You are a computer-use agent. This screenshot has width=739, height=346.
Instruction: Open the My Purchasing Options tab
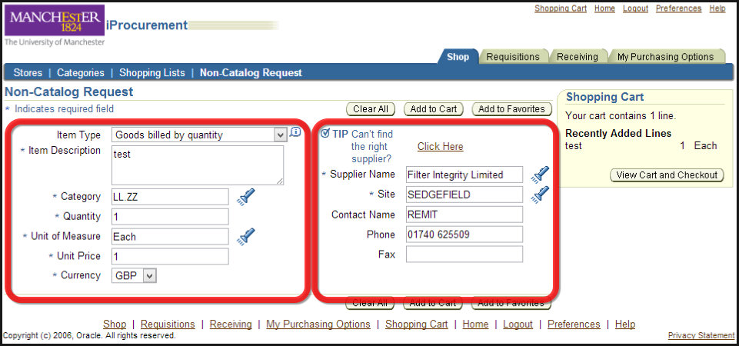(665, 57)
